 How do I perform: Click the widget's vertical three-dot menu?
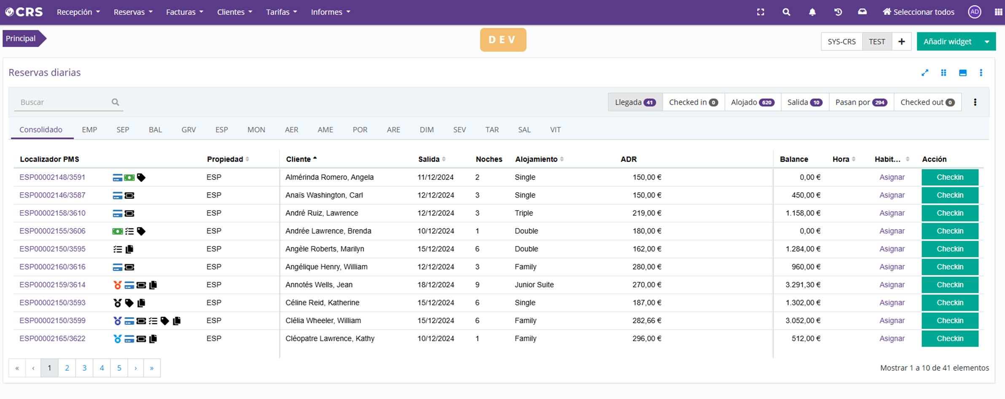[981, 73]
